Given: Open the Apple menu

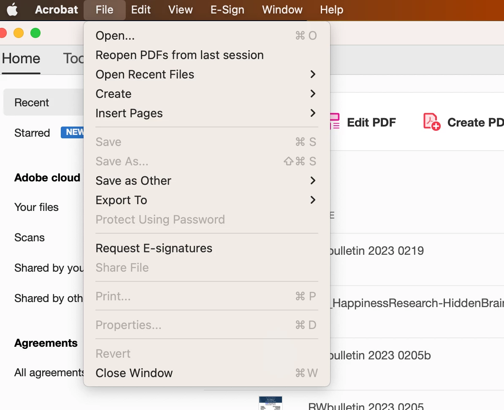Looking at the screenshot, I should pyautogui.click(x=12, y=10).
